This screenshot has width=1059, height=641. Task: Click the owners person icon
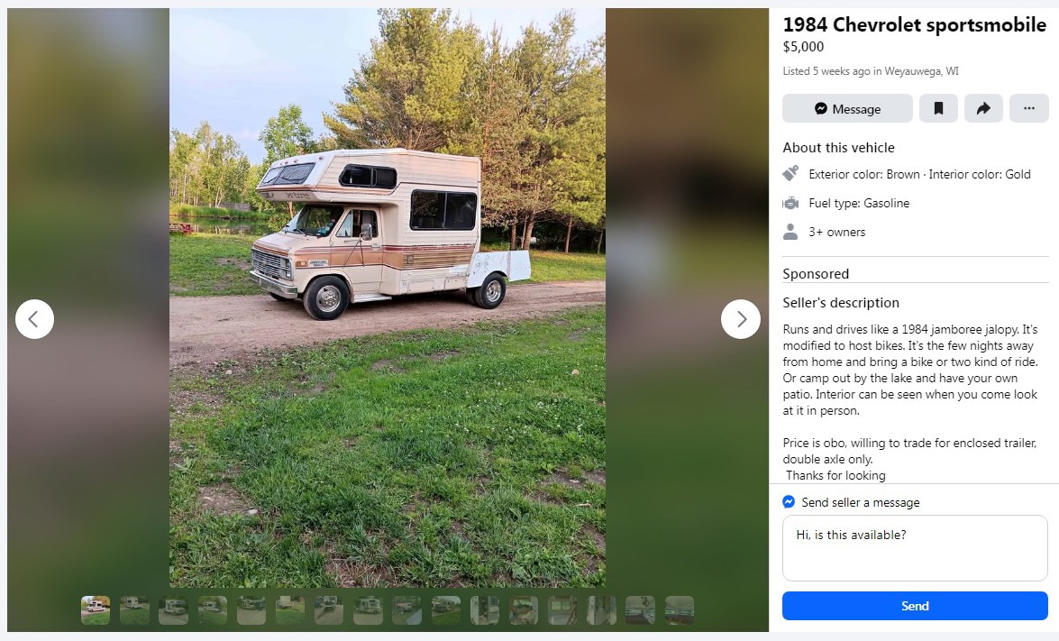click(x=790, y=232)
